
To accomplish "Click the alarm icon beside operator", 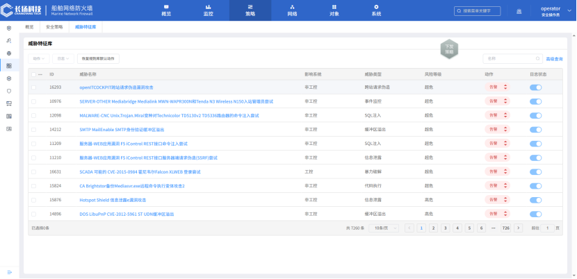I will [519, 11].
